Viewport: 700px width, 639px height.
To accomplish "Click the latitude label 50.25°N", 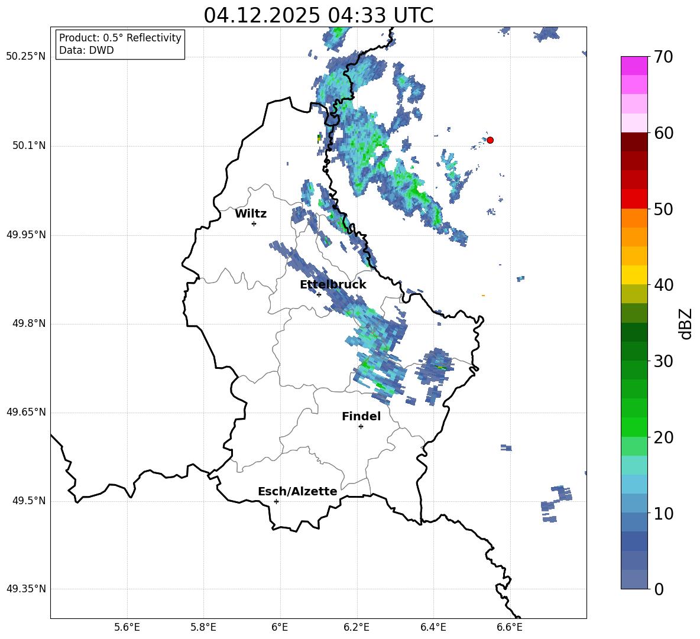I will click(x=26, y=57).
